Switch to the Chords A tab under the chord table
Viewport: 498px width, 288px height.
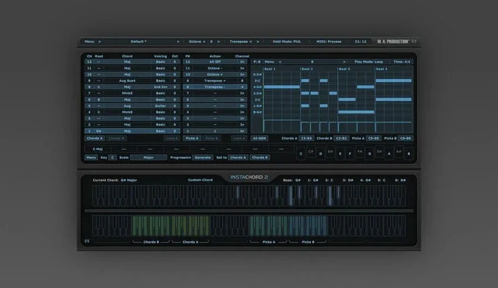click(95, 138)
